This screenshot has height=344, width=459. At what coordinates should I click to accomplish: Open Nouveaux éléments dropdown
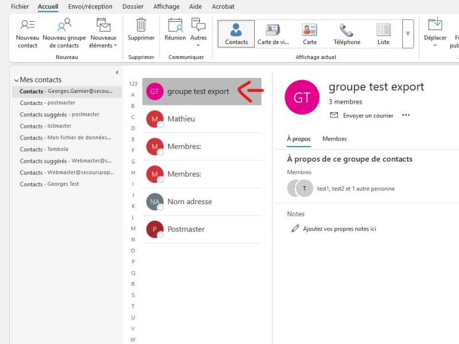(x=103, y=33)
